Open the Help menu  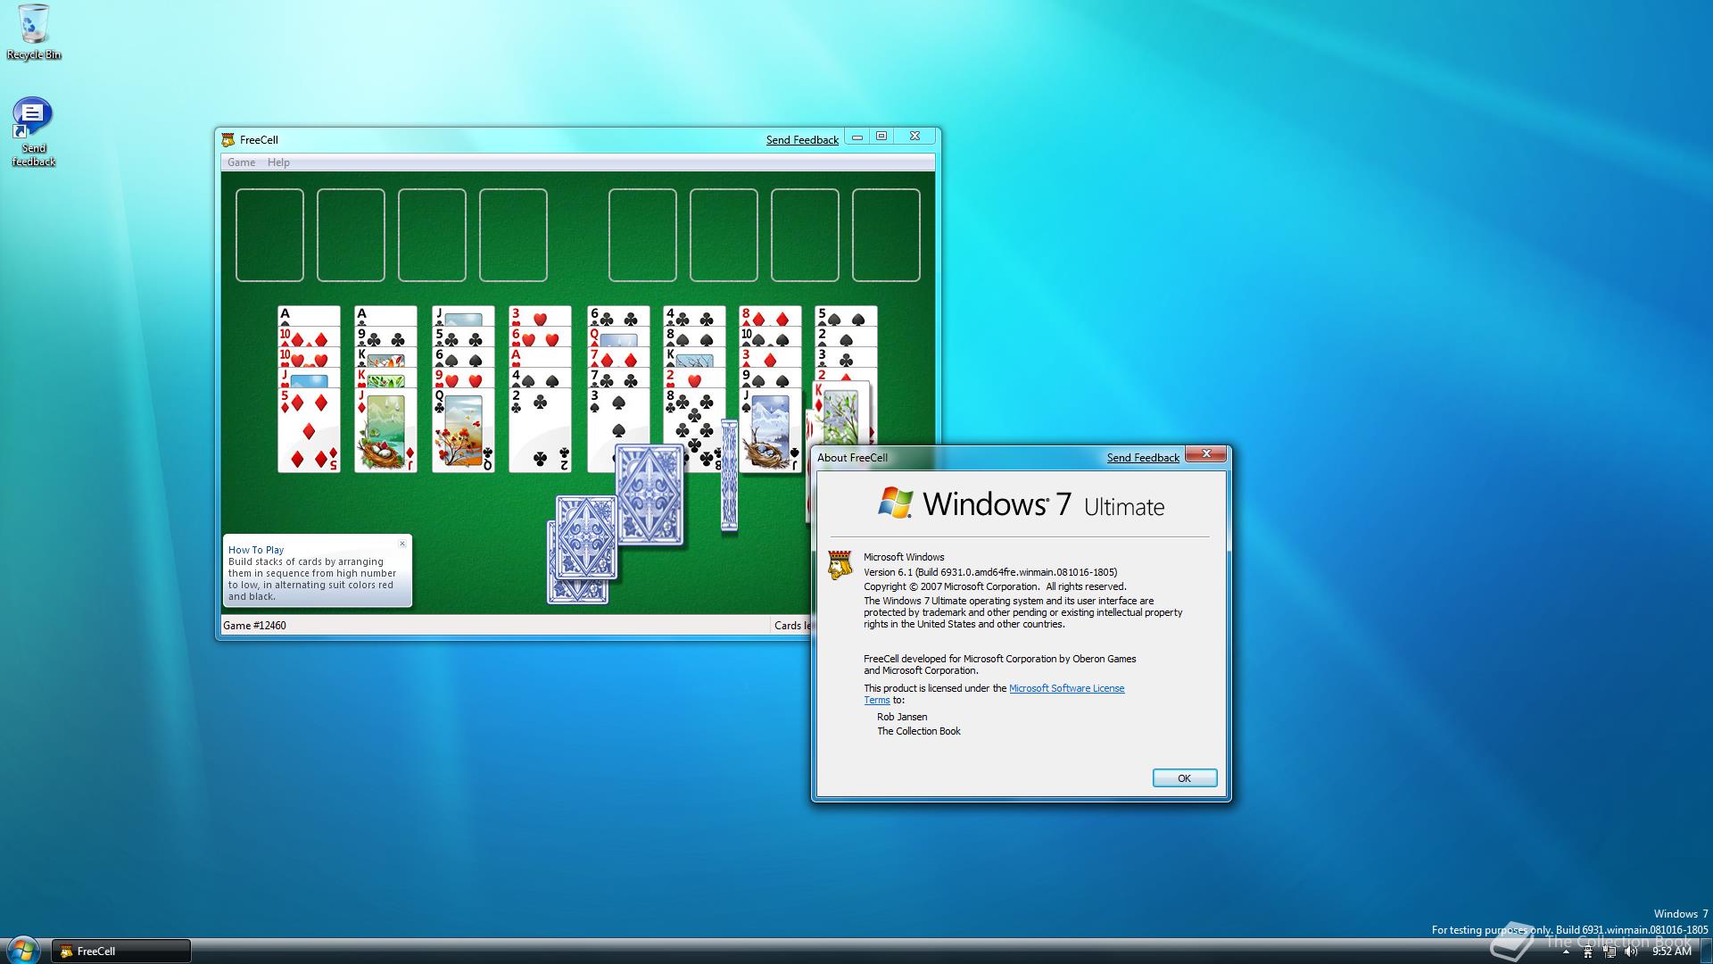[x=278, y=162]
